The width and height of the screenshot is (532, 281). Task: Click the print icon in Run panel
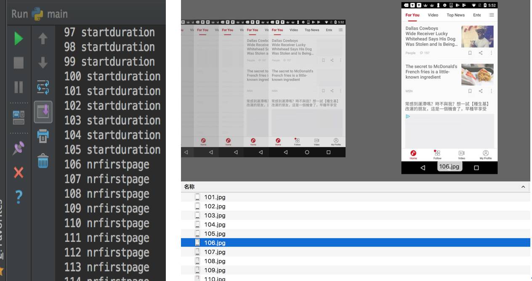43,136
